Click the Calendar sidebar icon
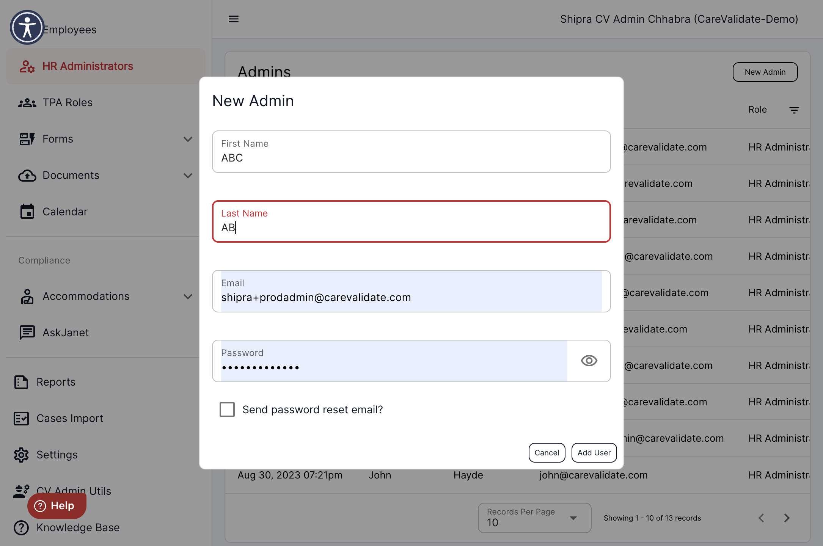Screen dimensions: 823x546 point(27,212)
